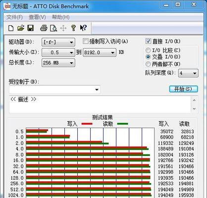The height and width of the screenshot is (198, 207).
Task: Open a saved benchmark file icon
Action: pos(21,28)
